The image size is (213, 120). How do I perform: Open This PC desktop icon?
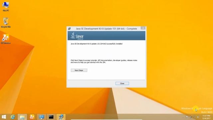pos(6,7)
